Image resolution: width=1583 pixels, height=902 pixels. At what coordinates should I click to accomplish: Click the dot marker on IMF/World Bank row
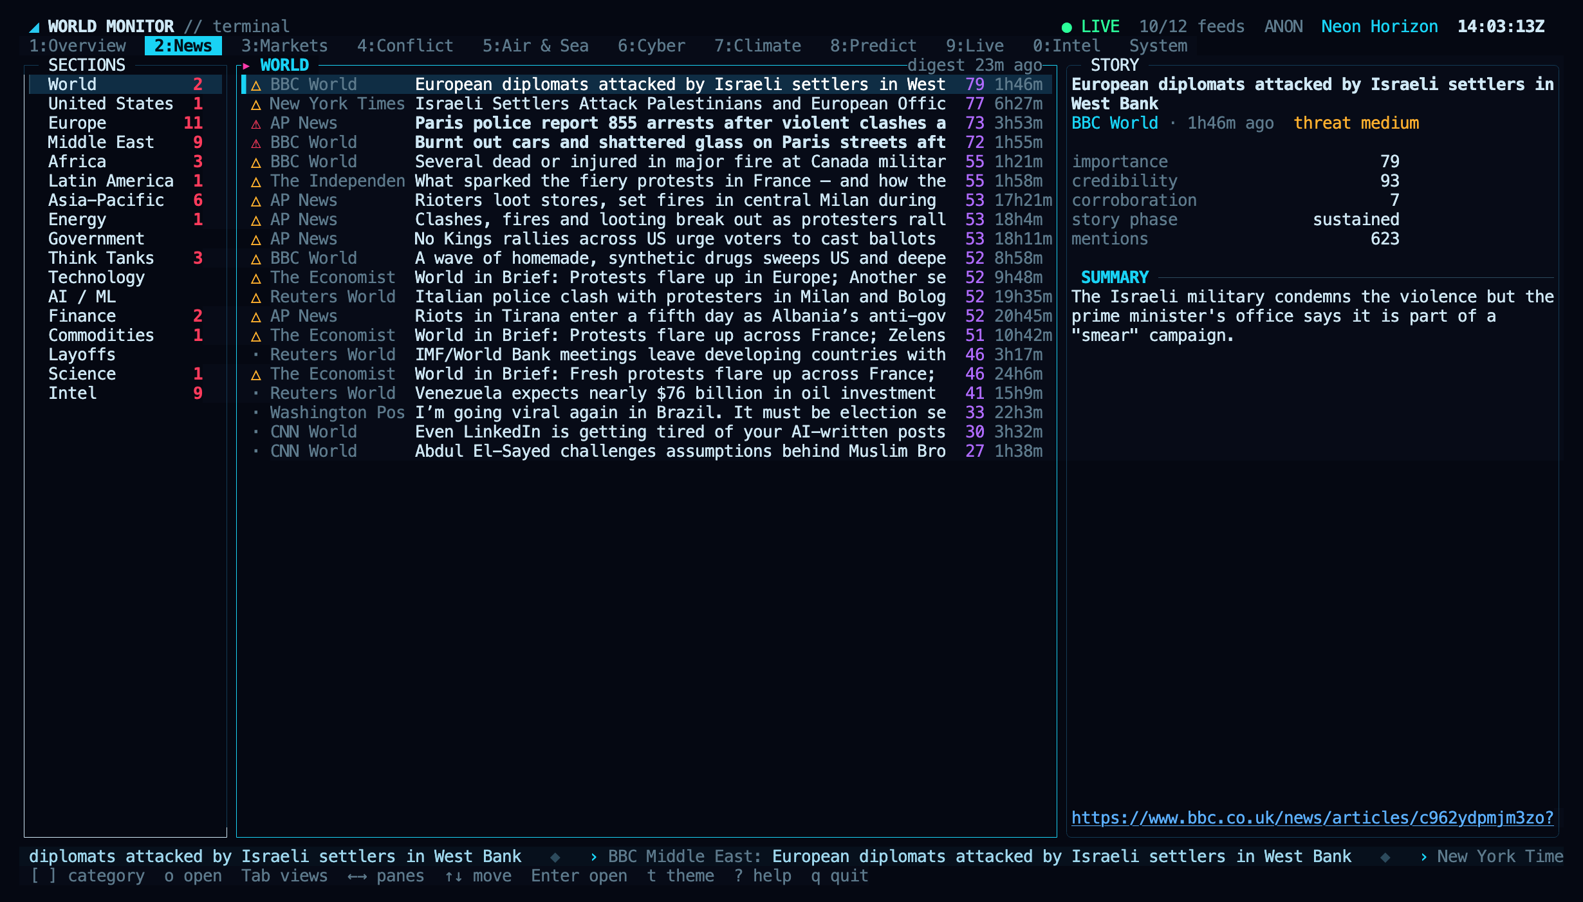pos(255,354)
